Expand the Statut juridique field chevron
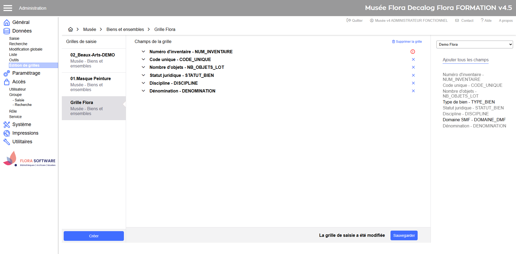 [x=144, y=75]
